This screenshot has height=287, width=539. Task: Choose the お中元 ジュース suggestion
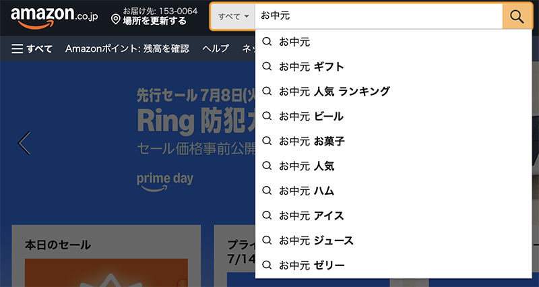pyautogui.click(x=393, y=241)
